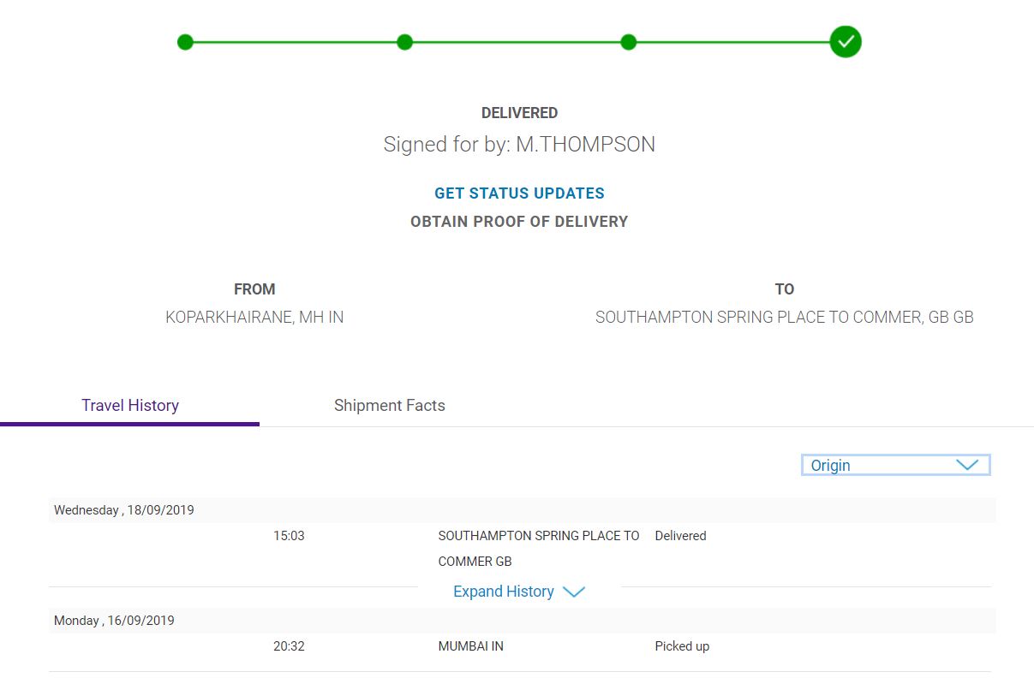Viewport: 1034px width, 690px height.
Task: Click the KOPARKHAIRANE, MH IN origin address
Action: [254, 318]
